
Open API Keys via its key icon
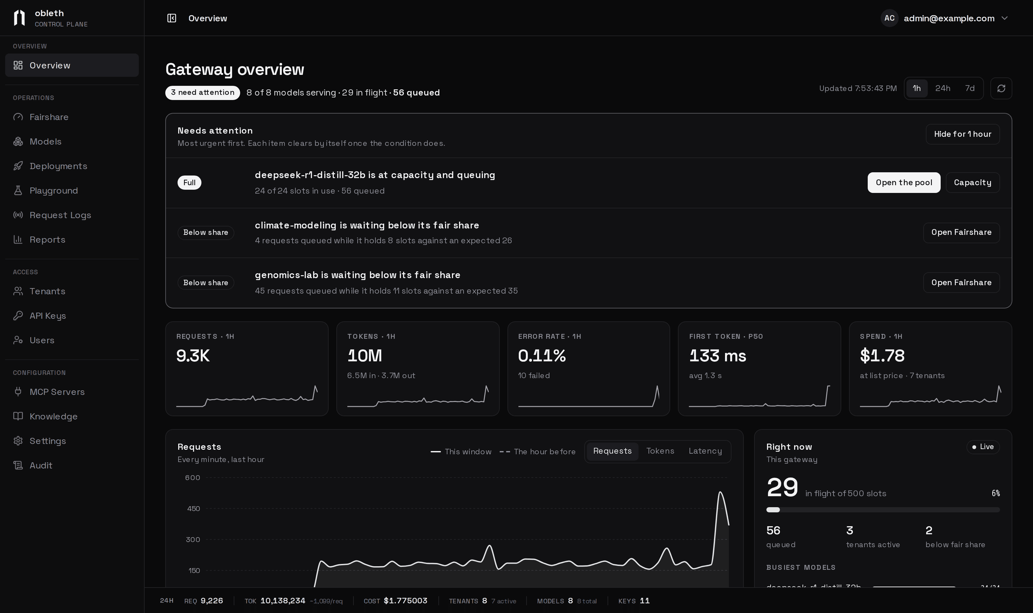(x=18, y=316)
